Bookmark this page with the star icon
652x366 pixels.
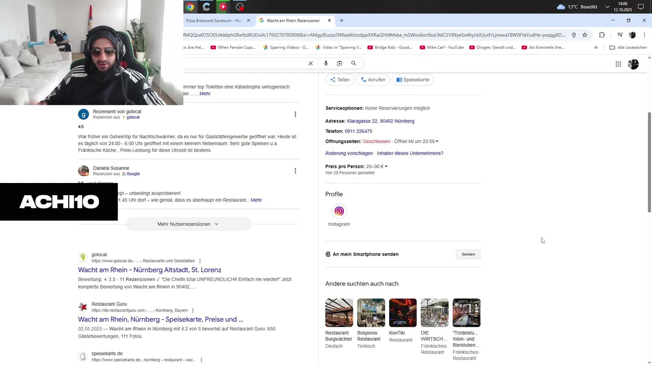coord(585,35)
